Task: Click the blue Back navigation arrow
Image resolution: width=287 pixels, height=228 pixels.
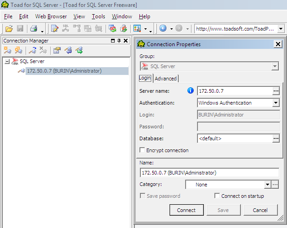Action: pos(163,28)
